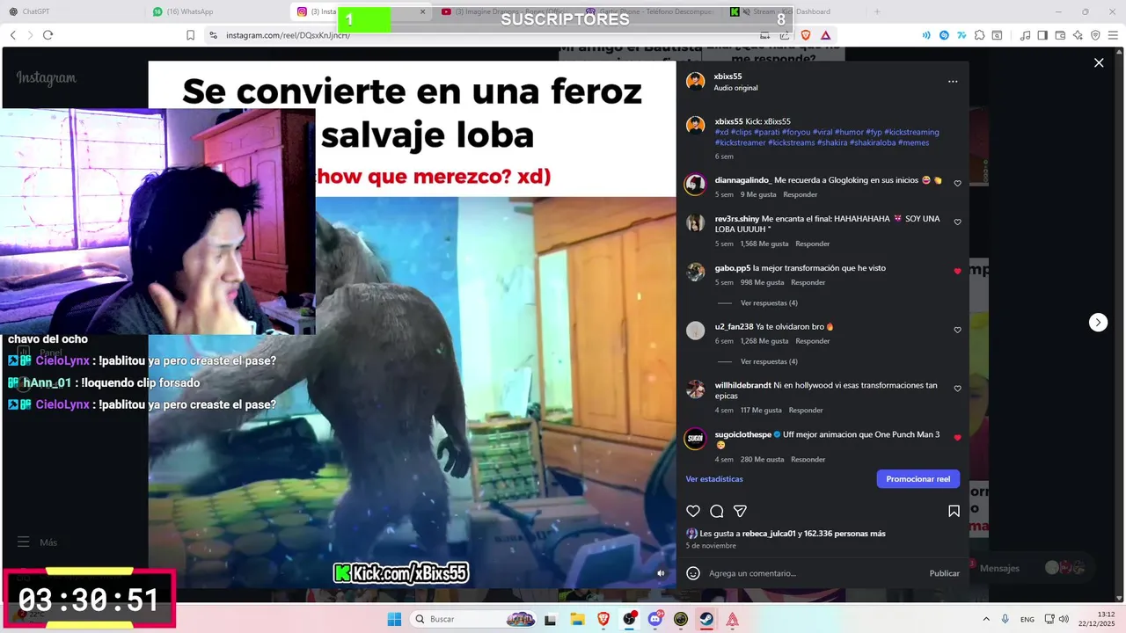Viewport: 1126px width, 633px height.
Task: Toggle the browser sidebar panel icon
Action: 1042,35
